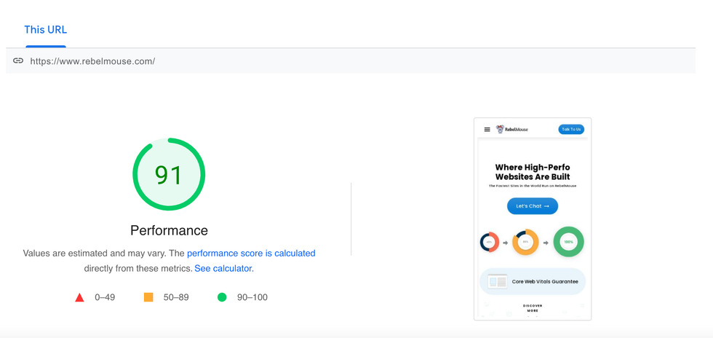Click the orange donut chart in preview
This screenshot has height=338, width=713.
pyautogui.click(x=525, y=242)
